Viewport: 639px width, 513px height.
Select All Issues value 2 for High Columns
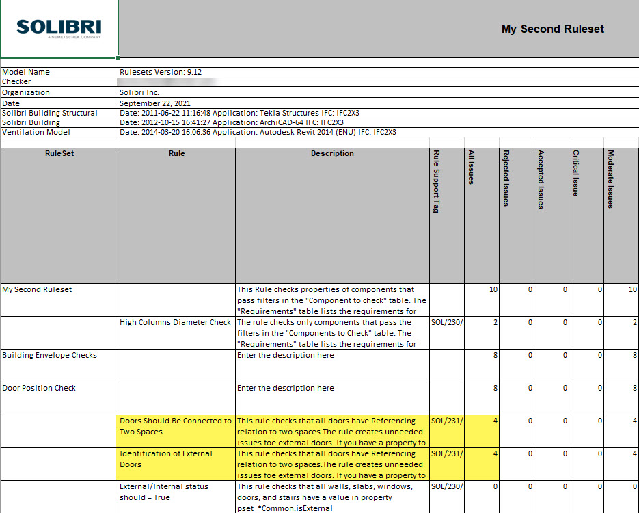482,332
